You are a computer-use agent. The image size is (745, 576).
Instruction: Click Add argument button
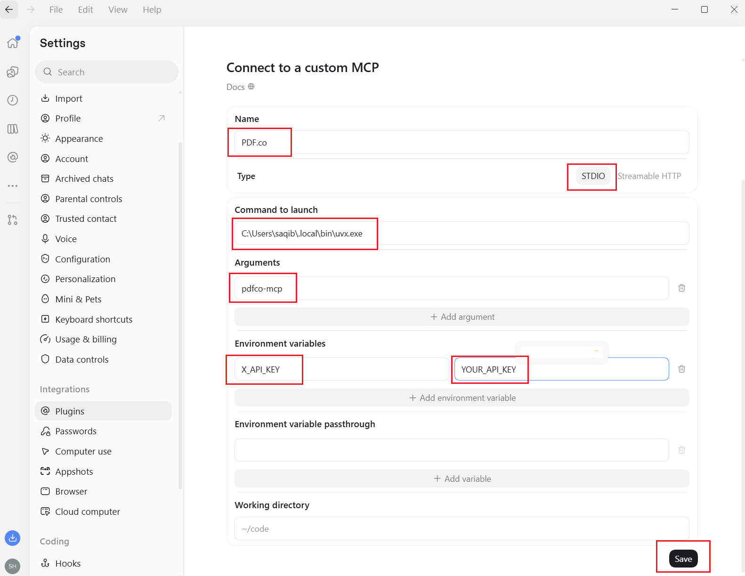coord(462,317)
